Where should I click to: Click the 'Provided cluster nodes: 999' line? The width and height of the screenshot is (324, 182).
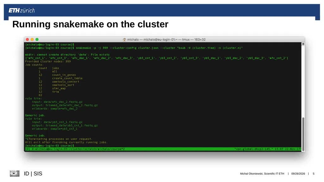point(48,61)
